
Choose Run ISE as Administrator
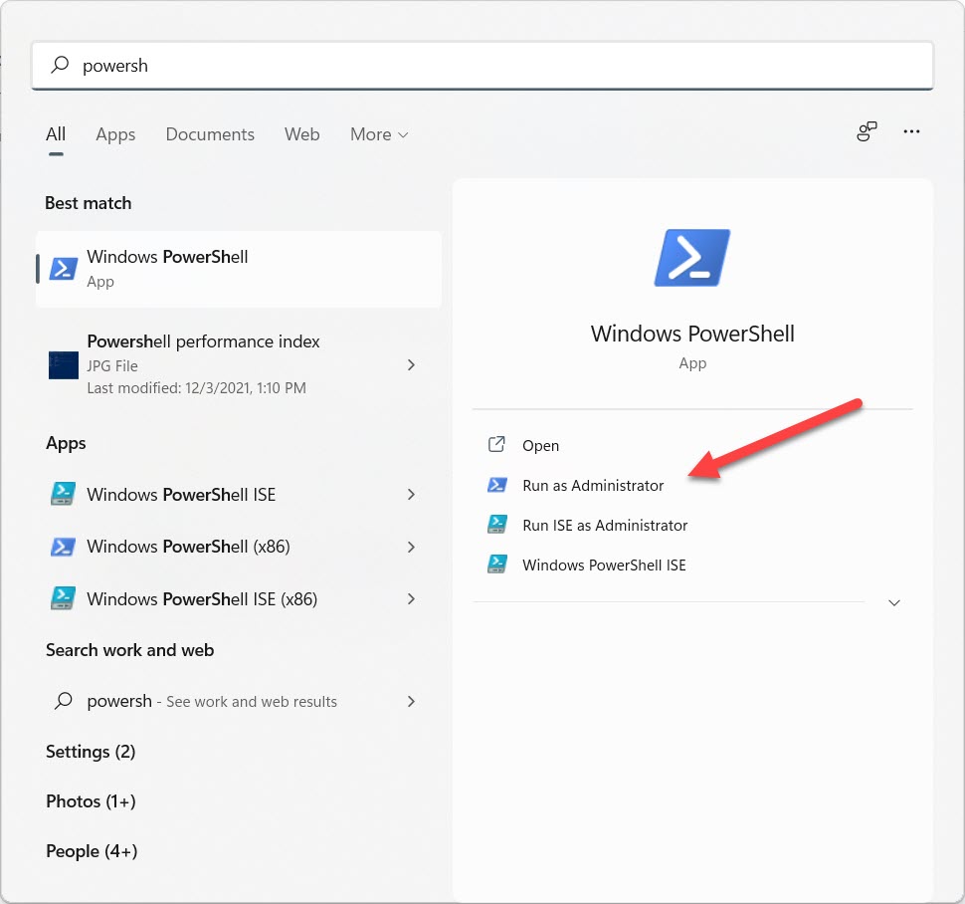click(605, 526)
